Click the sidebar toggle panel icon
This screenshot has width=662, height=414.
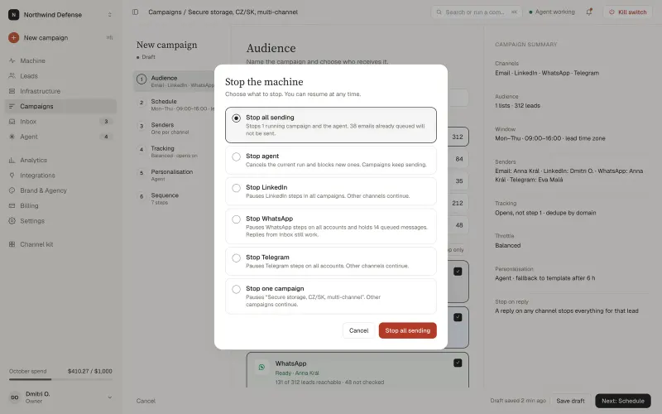(x=135, y=12)
